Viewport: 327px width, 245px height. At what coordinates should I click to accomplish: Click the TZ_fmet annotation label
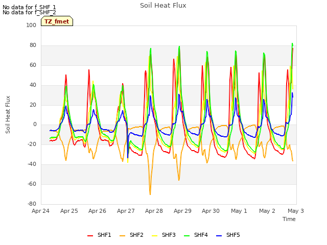[57, 21]
